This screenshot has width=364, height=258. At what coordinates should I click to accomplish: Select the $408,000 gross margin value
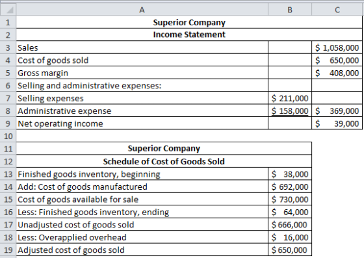337,73
